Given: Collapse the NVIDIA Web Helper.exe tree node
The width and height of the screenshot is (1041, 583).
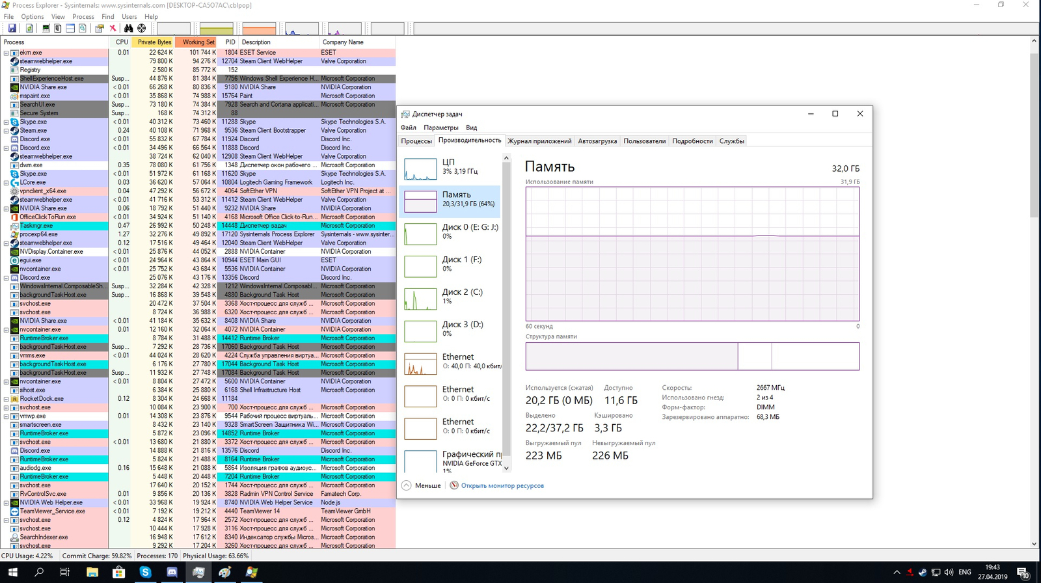Looking at the screenshot, I should 7,503.
